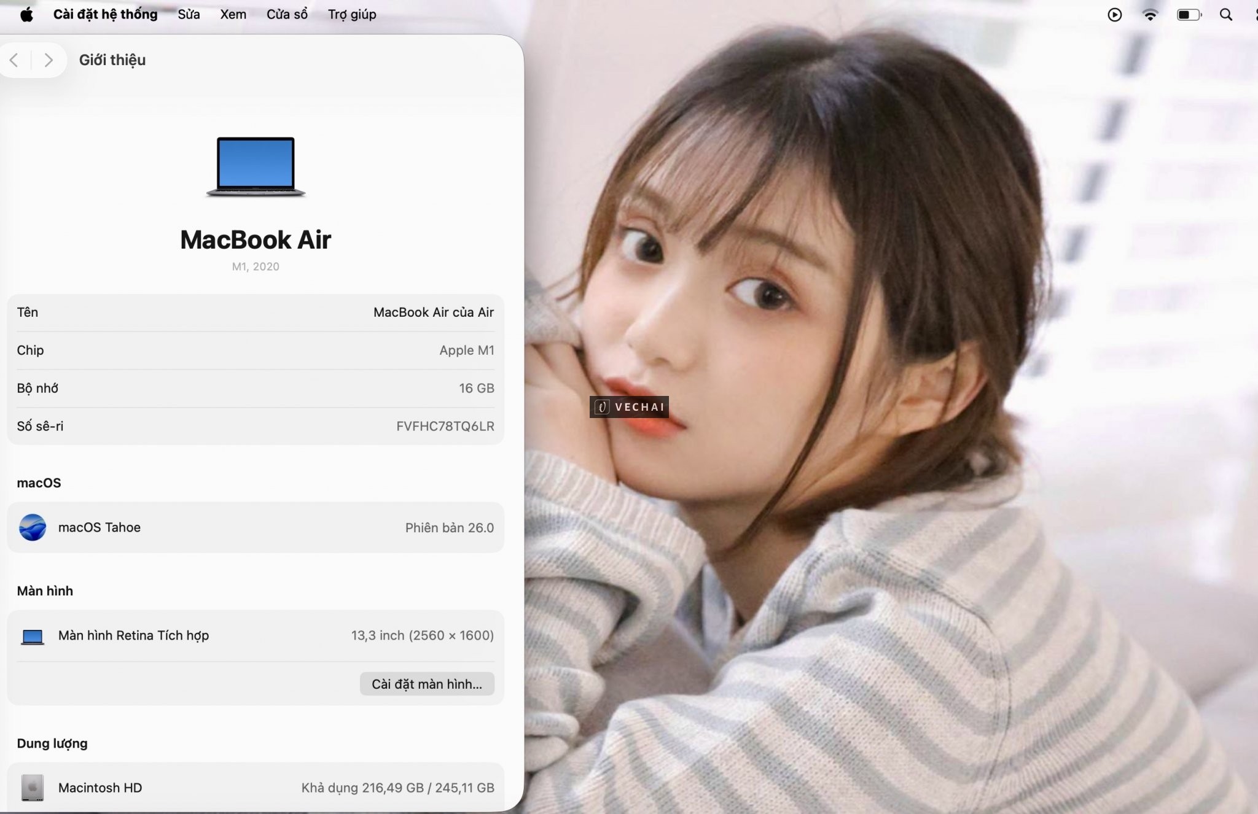Click the Bộ nhớ row label
Viewport: 1258px width, 814px height.
(37, 389)
